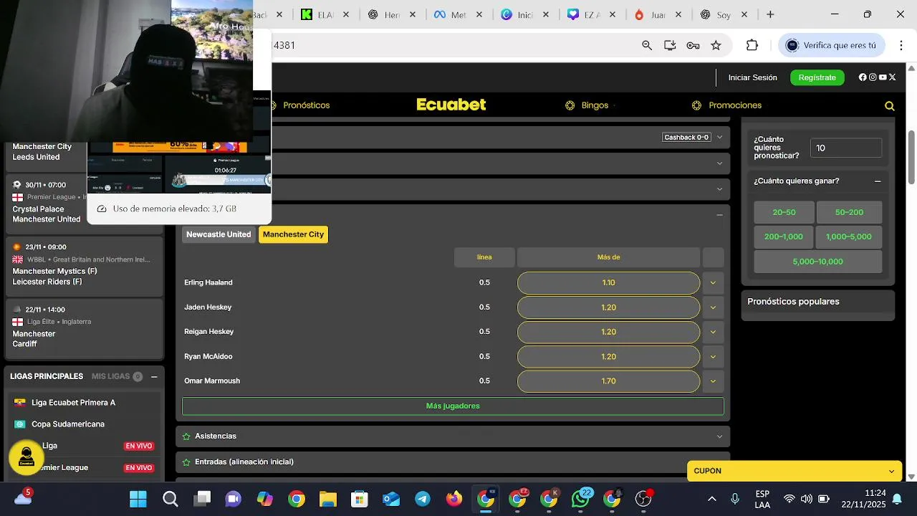
Task: Click the page vertical scrollbar
Action: tap(911, 158)
